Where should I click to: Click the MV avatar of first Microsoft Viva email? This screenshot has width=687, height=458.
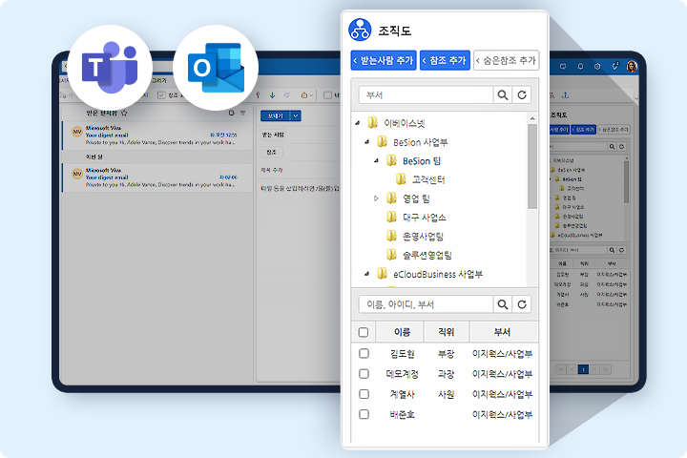[x=77, y=132]
